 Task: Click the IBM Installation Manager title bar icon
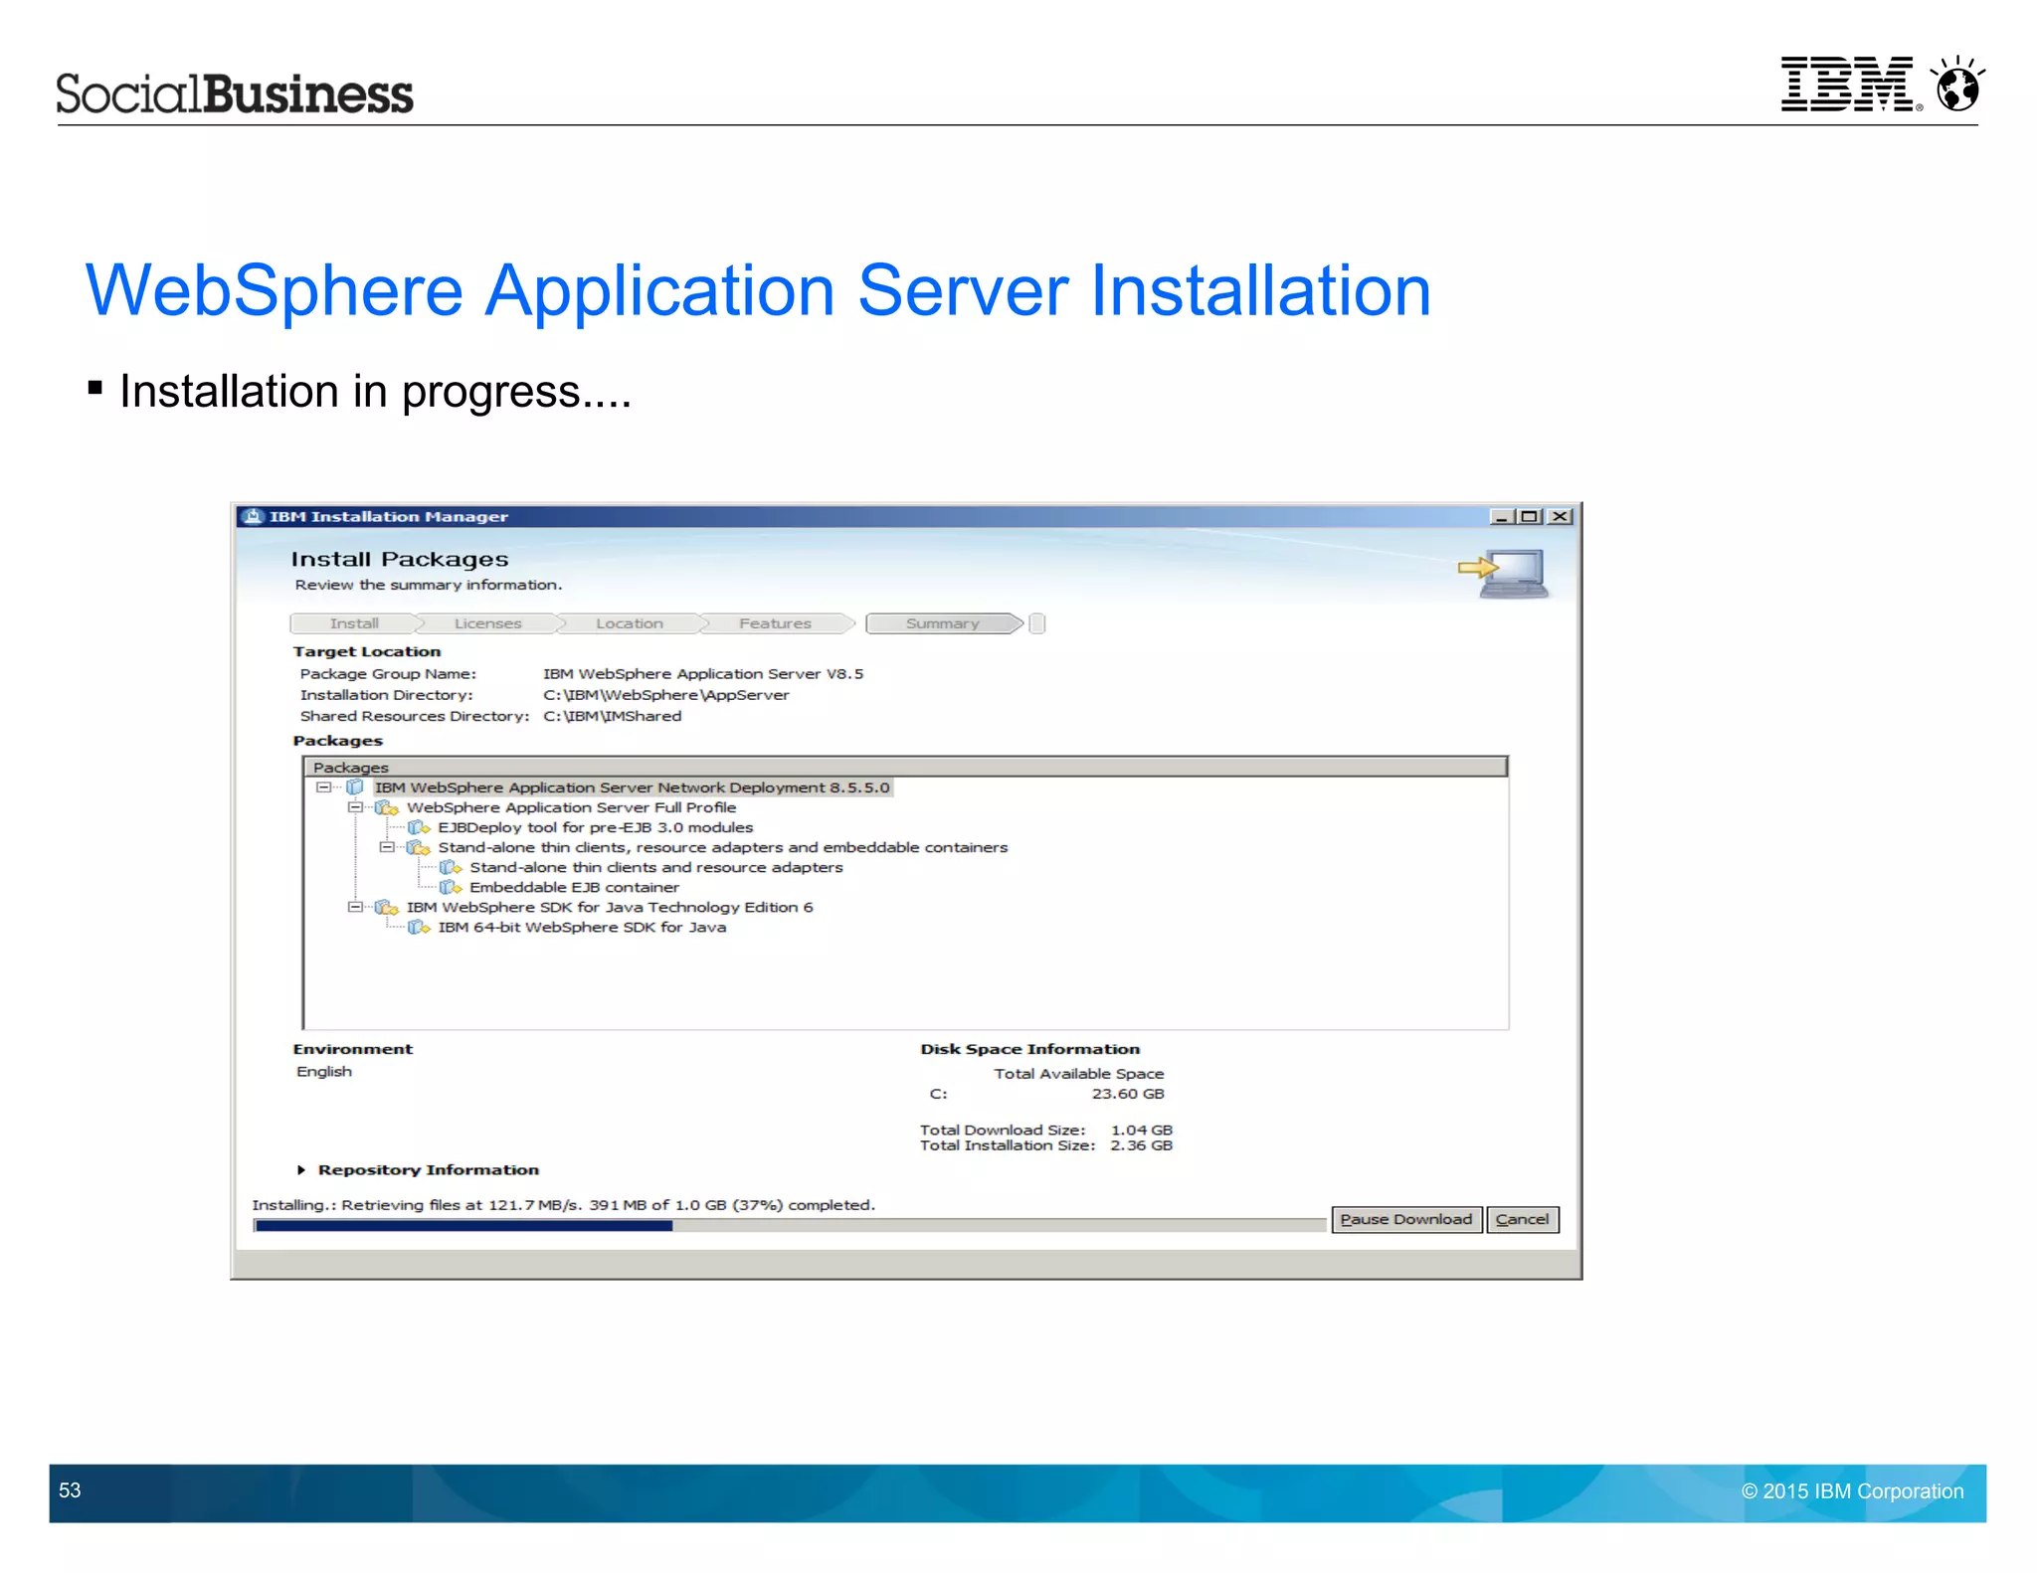click(x=253, y=516)
